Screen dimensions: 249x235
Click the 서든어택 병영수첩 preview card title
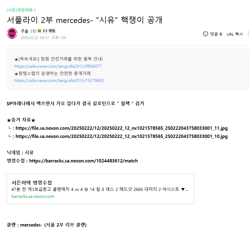click(x=32, y=183)
